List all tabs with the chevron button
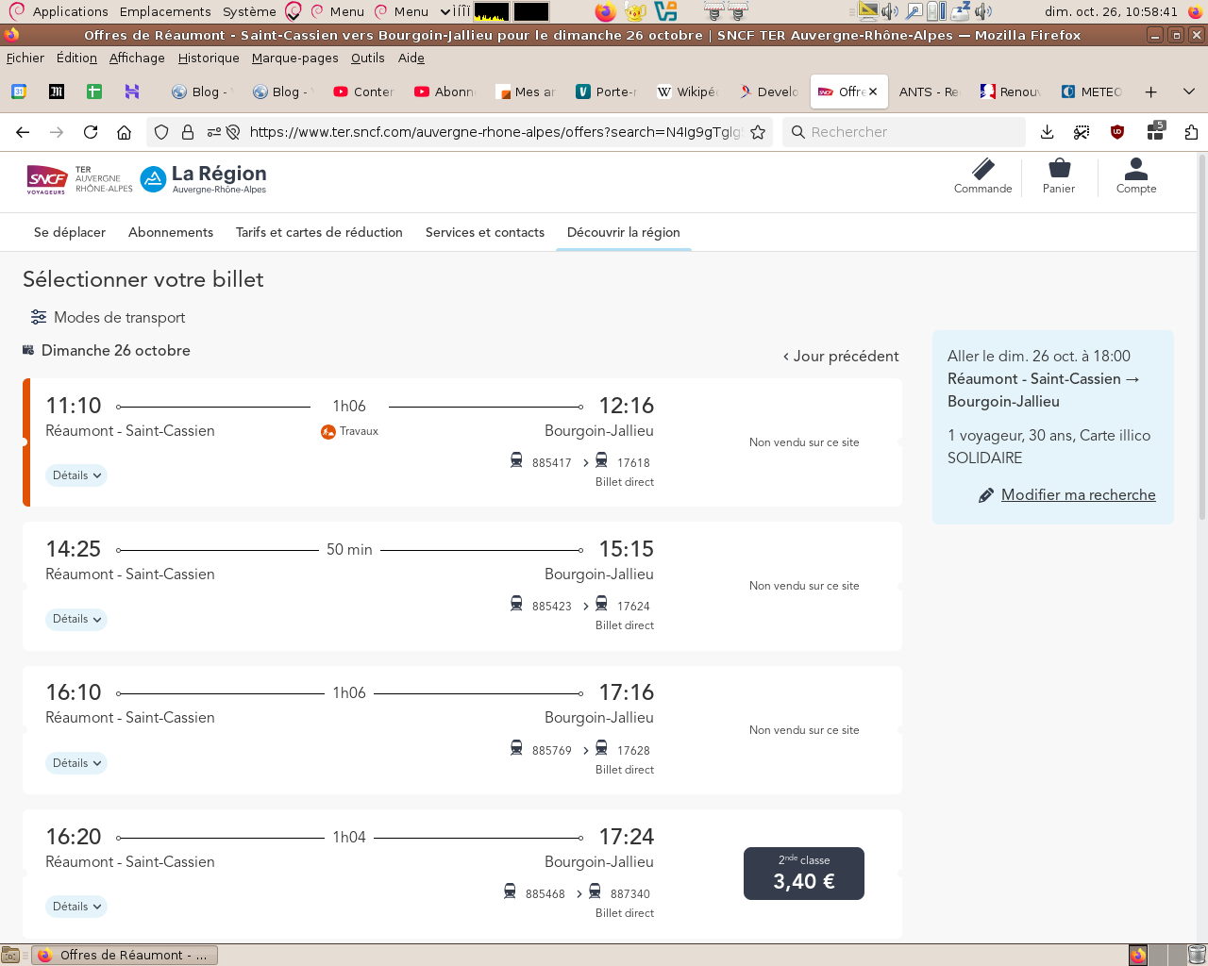The image size is (1208, 966). pyautogui.click(x=1189, y=92)
